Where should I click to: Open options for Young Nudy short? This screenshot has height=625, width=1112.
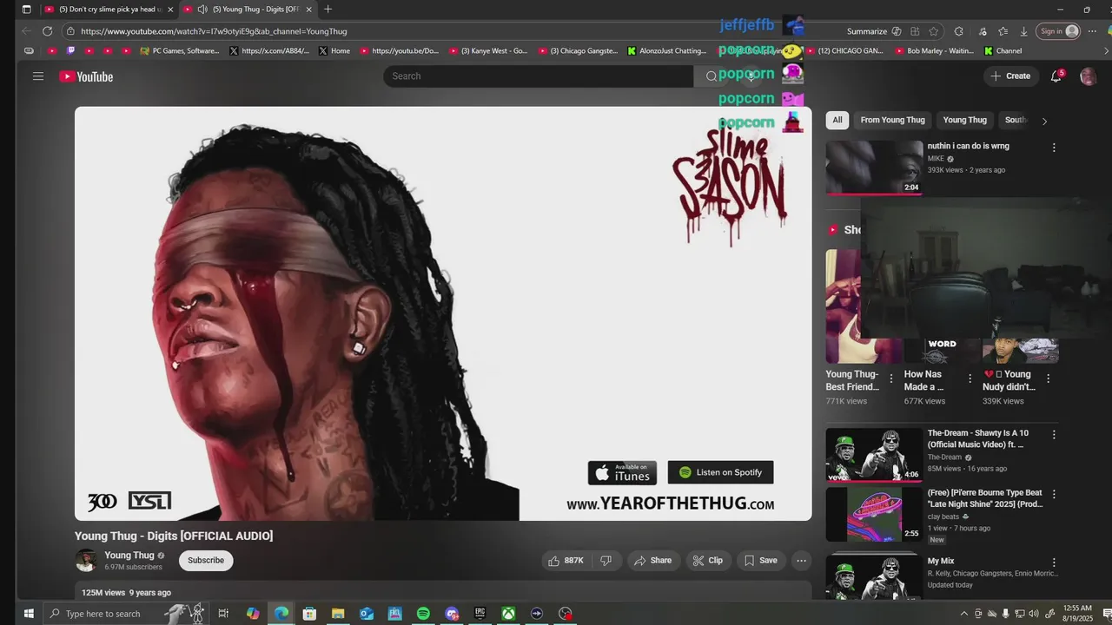point(1048,378)
